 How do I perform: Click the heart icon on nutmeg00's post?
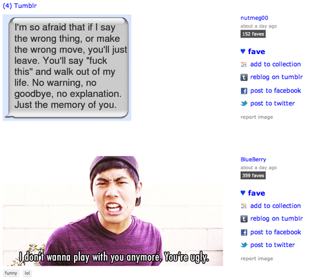pos(243,51)
